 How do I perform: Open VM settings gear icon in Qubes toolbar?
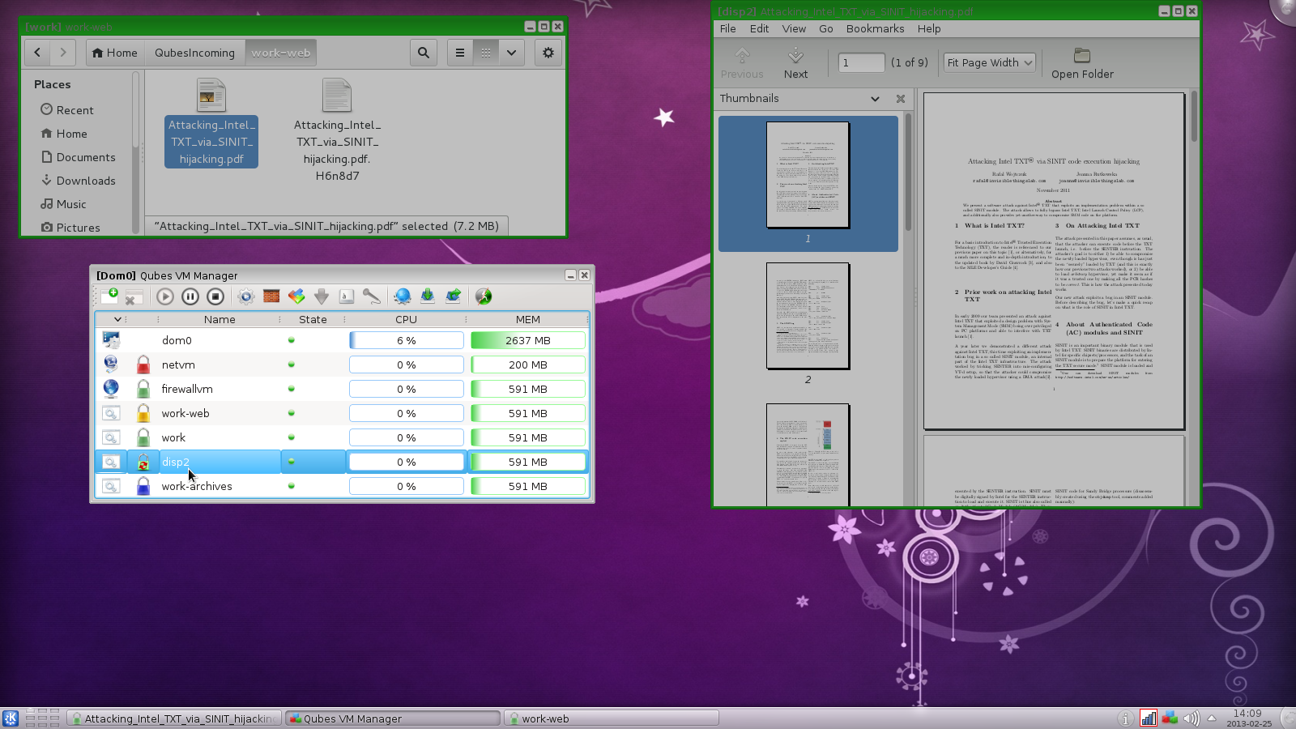coord(246,296)
